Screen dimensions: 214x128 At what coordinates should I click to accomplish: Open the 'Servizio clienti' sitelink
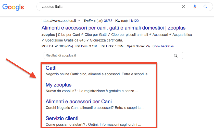[x=62, y=118]
